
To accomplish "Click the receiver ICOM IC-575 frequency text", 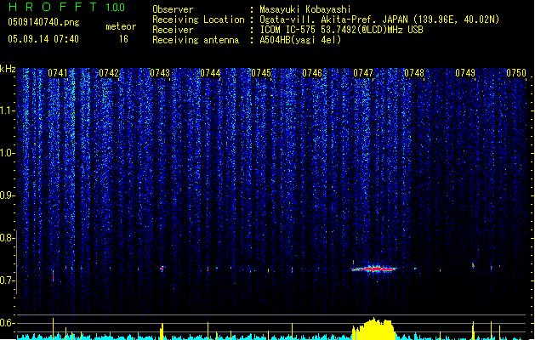I will [x=341, y=30].
